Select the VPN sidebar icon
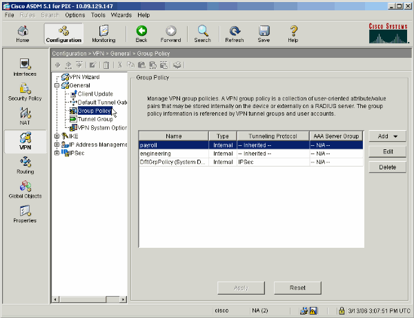Viewport: 414px width, 318px height. (26, 141)
